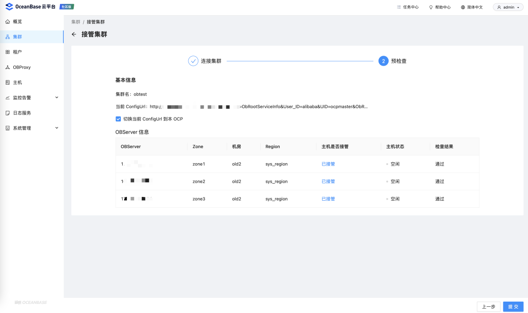Expand the 系统管理 submenu chevron
Image resolution: width=528 pixels, height=313 pixels.
pyautogui.click(x=57, y=128)
